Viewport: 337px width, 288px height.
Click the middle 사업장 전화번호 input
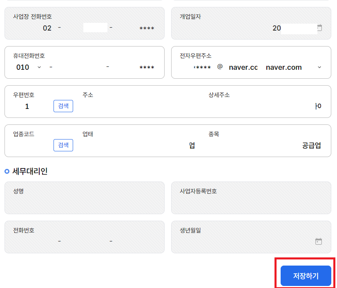coord(96,28)
